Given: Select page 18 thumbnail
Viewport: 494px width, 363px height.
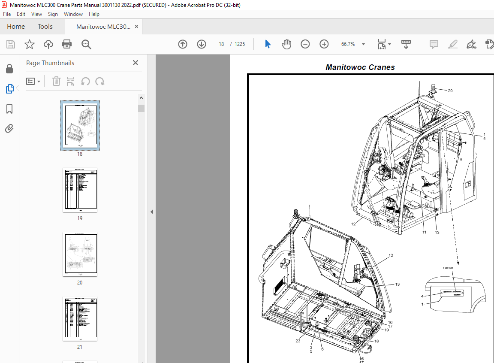Looking at the screenshot, I should 80,125.
